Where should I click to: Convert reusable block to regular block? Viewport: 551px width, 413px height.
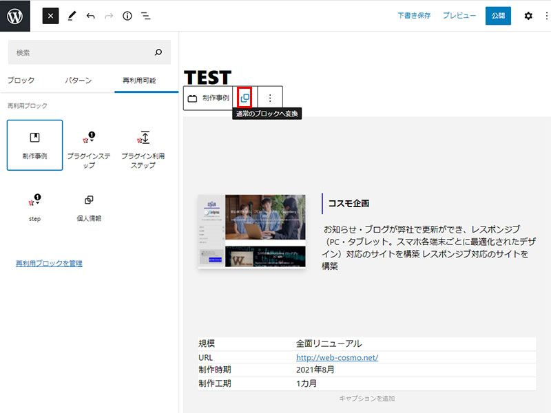click(x=245, y=98)
